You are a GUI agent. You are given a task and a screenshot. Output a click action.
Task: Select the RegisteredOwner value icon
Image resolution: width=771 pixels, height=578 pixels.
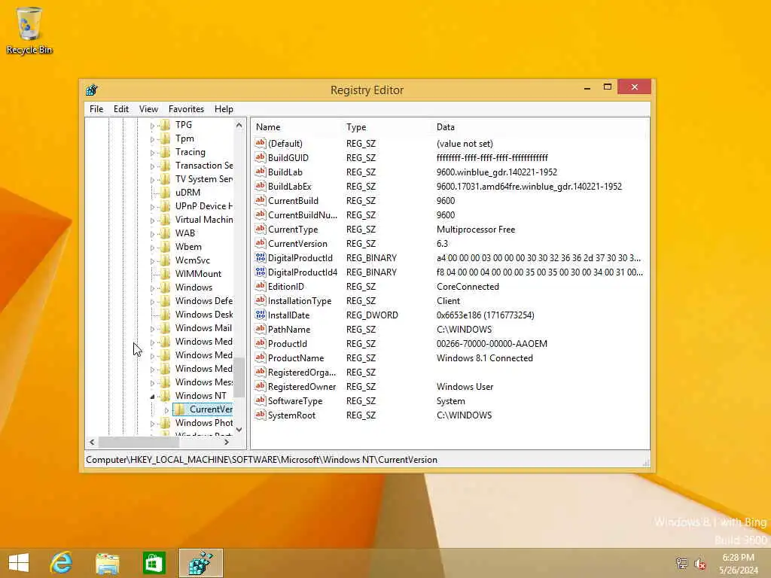coord(260,386)
